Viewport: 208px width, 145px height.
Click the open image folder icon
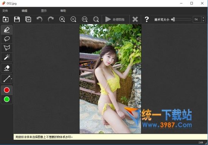(6, 19)
